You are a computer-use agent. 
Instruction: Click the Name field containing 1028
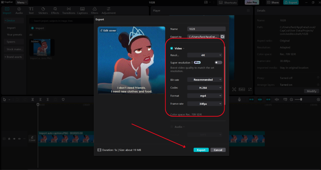pyautogui.click(x=206, y=29)
